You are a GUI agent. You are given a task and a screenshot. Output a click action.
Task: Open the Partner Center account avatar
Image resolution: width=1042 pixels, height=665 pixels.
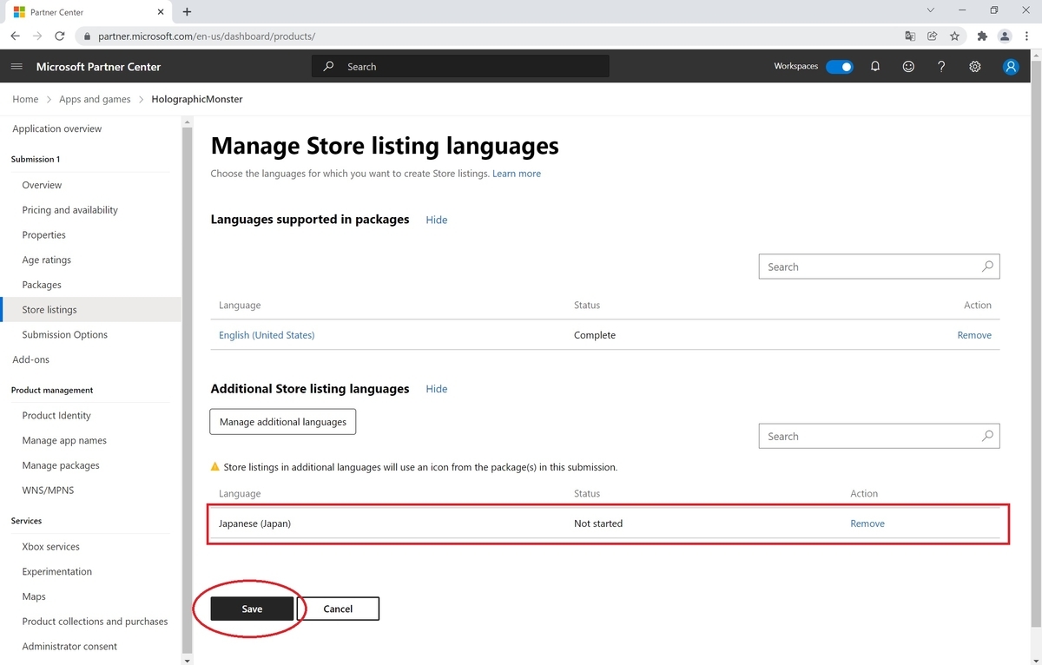pos(1011,67)
